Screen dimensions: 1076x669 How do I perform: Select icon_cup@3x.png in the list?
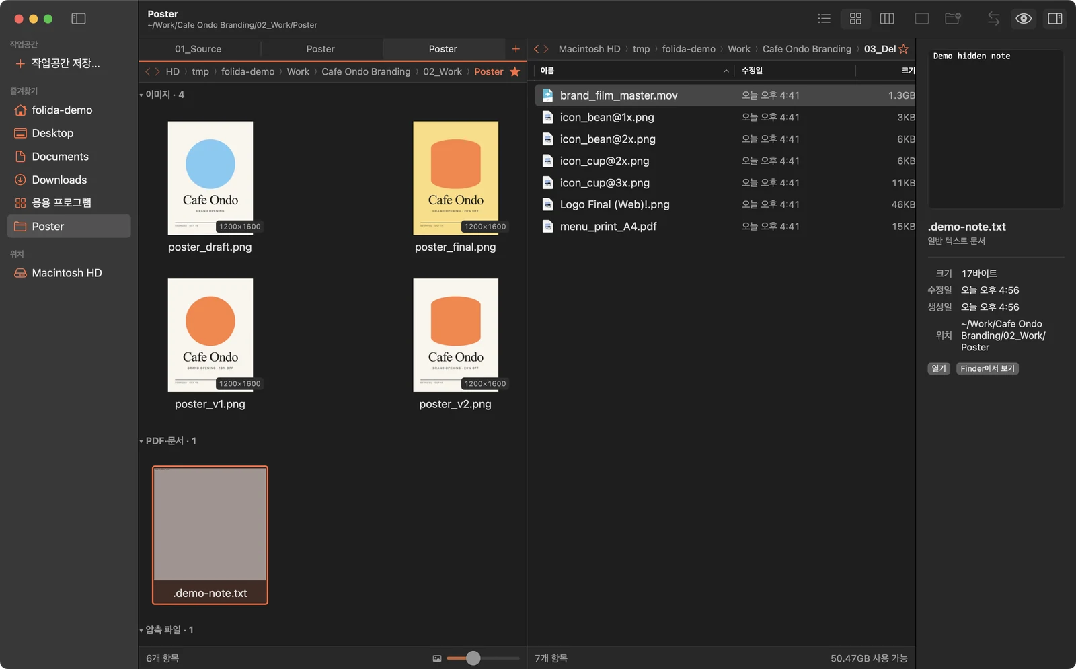[x=725, y=183]
